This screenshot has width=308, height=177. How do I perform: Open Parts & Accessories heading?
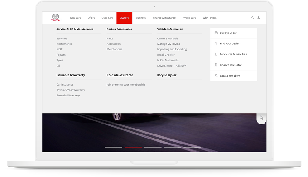[119, 29]
